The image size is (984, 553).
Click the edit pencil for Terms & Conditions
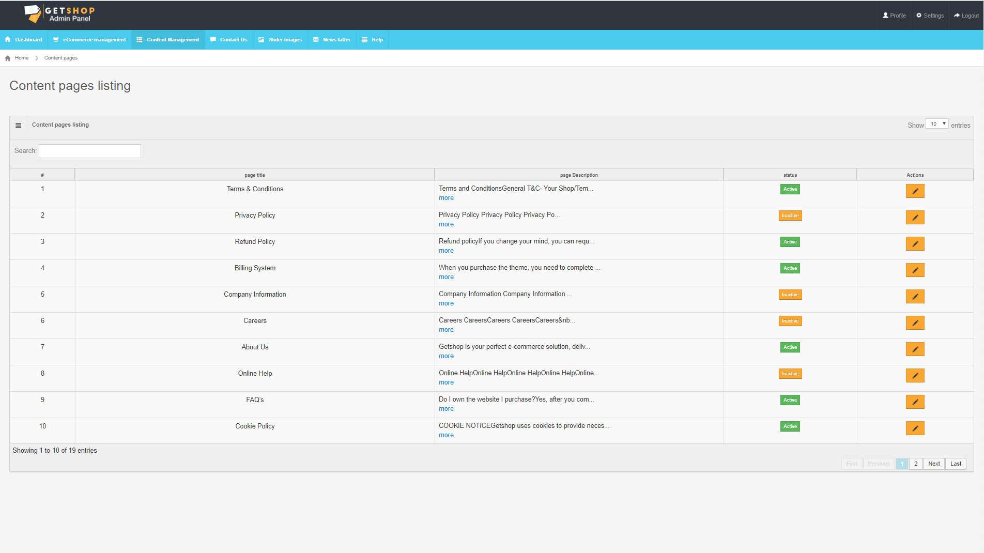point(915,191)
